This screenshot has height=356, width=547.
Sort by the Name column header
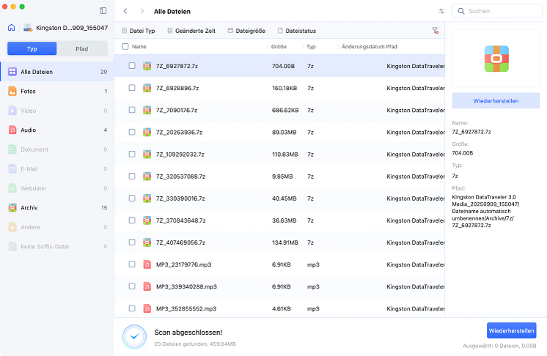point(139,46)
